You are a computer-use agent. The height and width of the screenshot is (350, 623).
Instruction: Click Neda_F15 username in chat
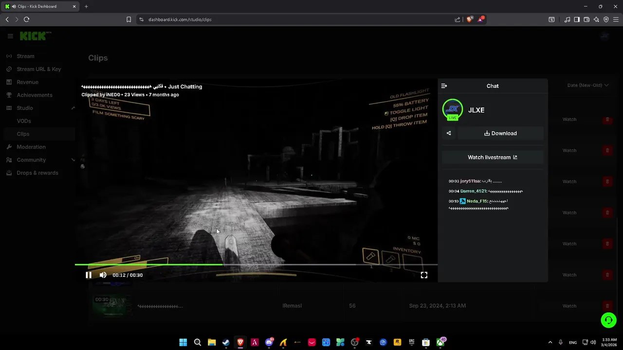pos(477,201)
